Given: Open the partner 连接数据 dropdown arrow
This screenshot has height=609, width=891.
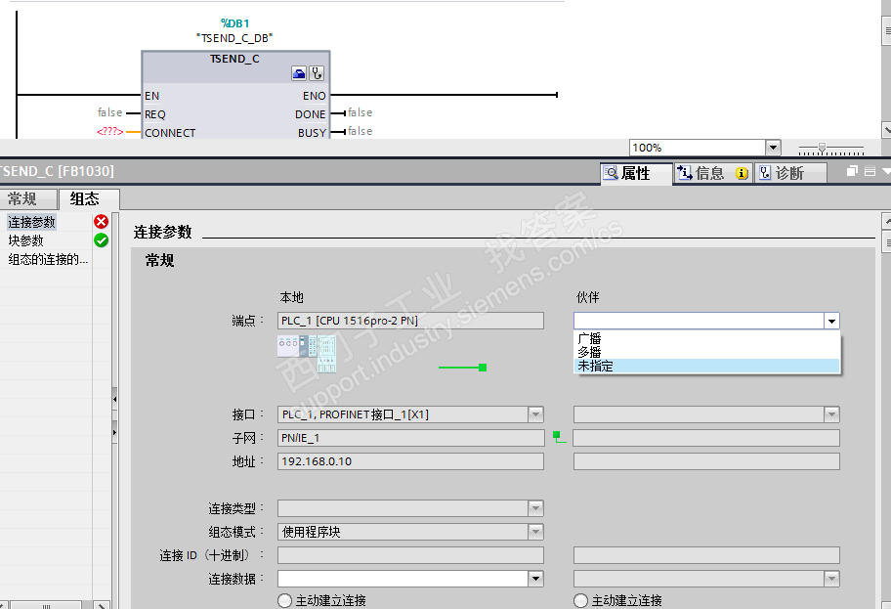Looking at the screenshot, I should click(x=832, y=579).
